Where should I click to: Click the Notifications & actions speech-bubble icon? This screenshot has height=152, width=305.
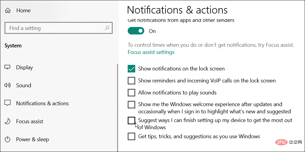point(8,103)
